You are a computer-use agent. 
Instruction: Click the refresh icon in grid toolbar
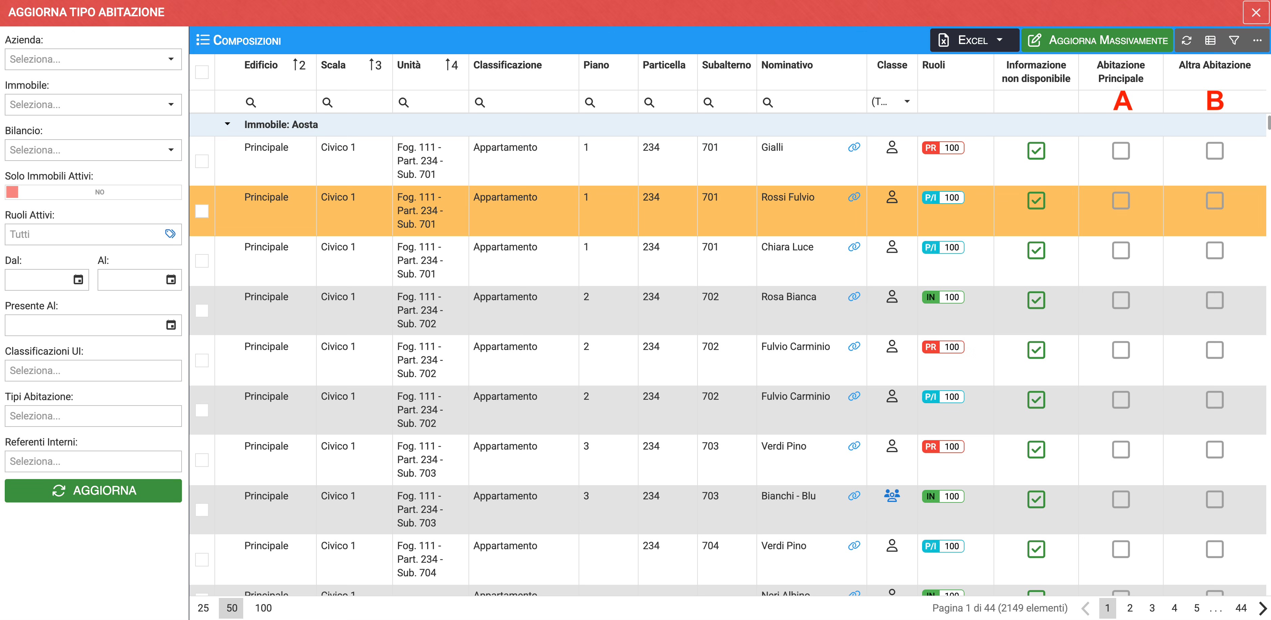pyautogui.click(x=1187, y=40)
